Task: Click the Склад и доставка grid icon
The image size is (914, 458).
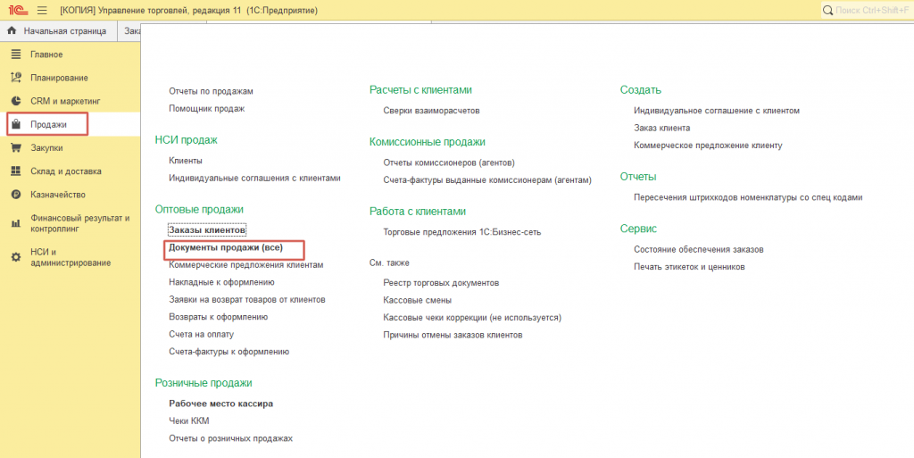Action: click(x=16, y=171)
